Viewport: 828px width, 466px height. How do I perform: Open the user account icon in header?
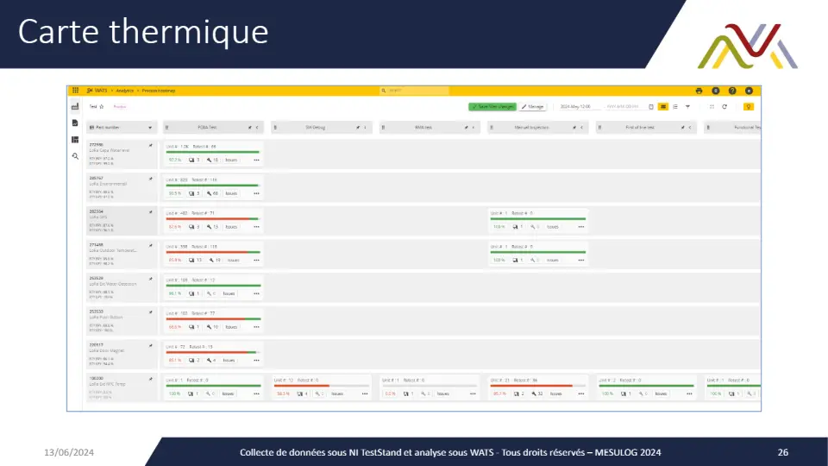(x=749, y=91)
